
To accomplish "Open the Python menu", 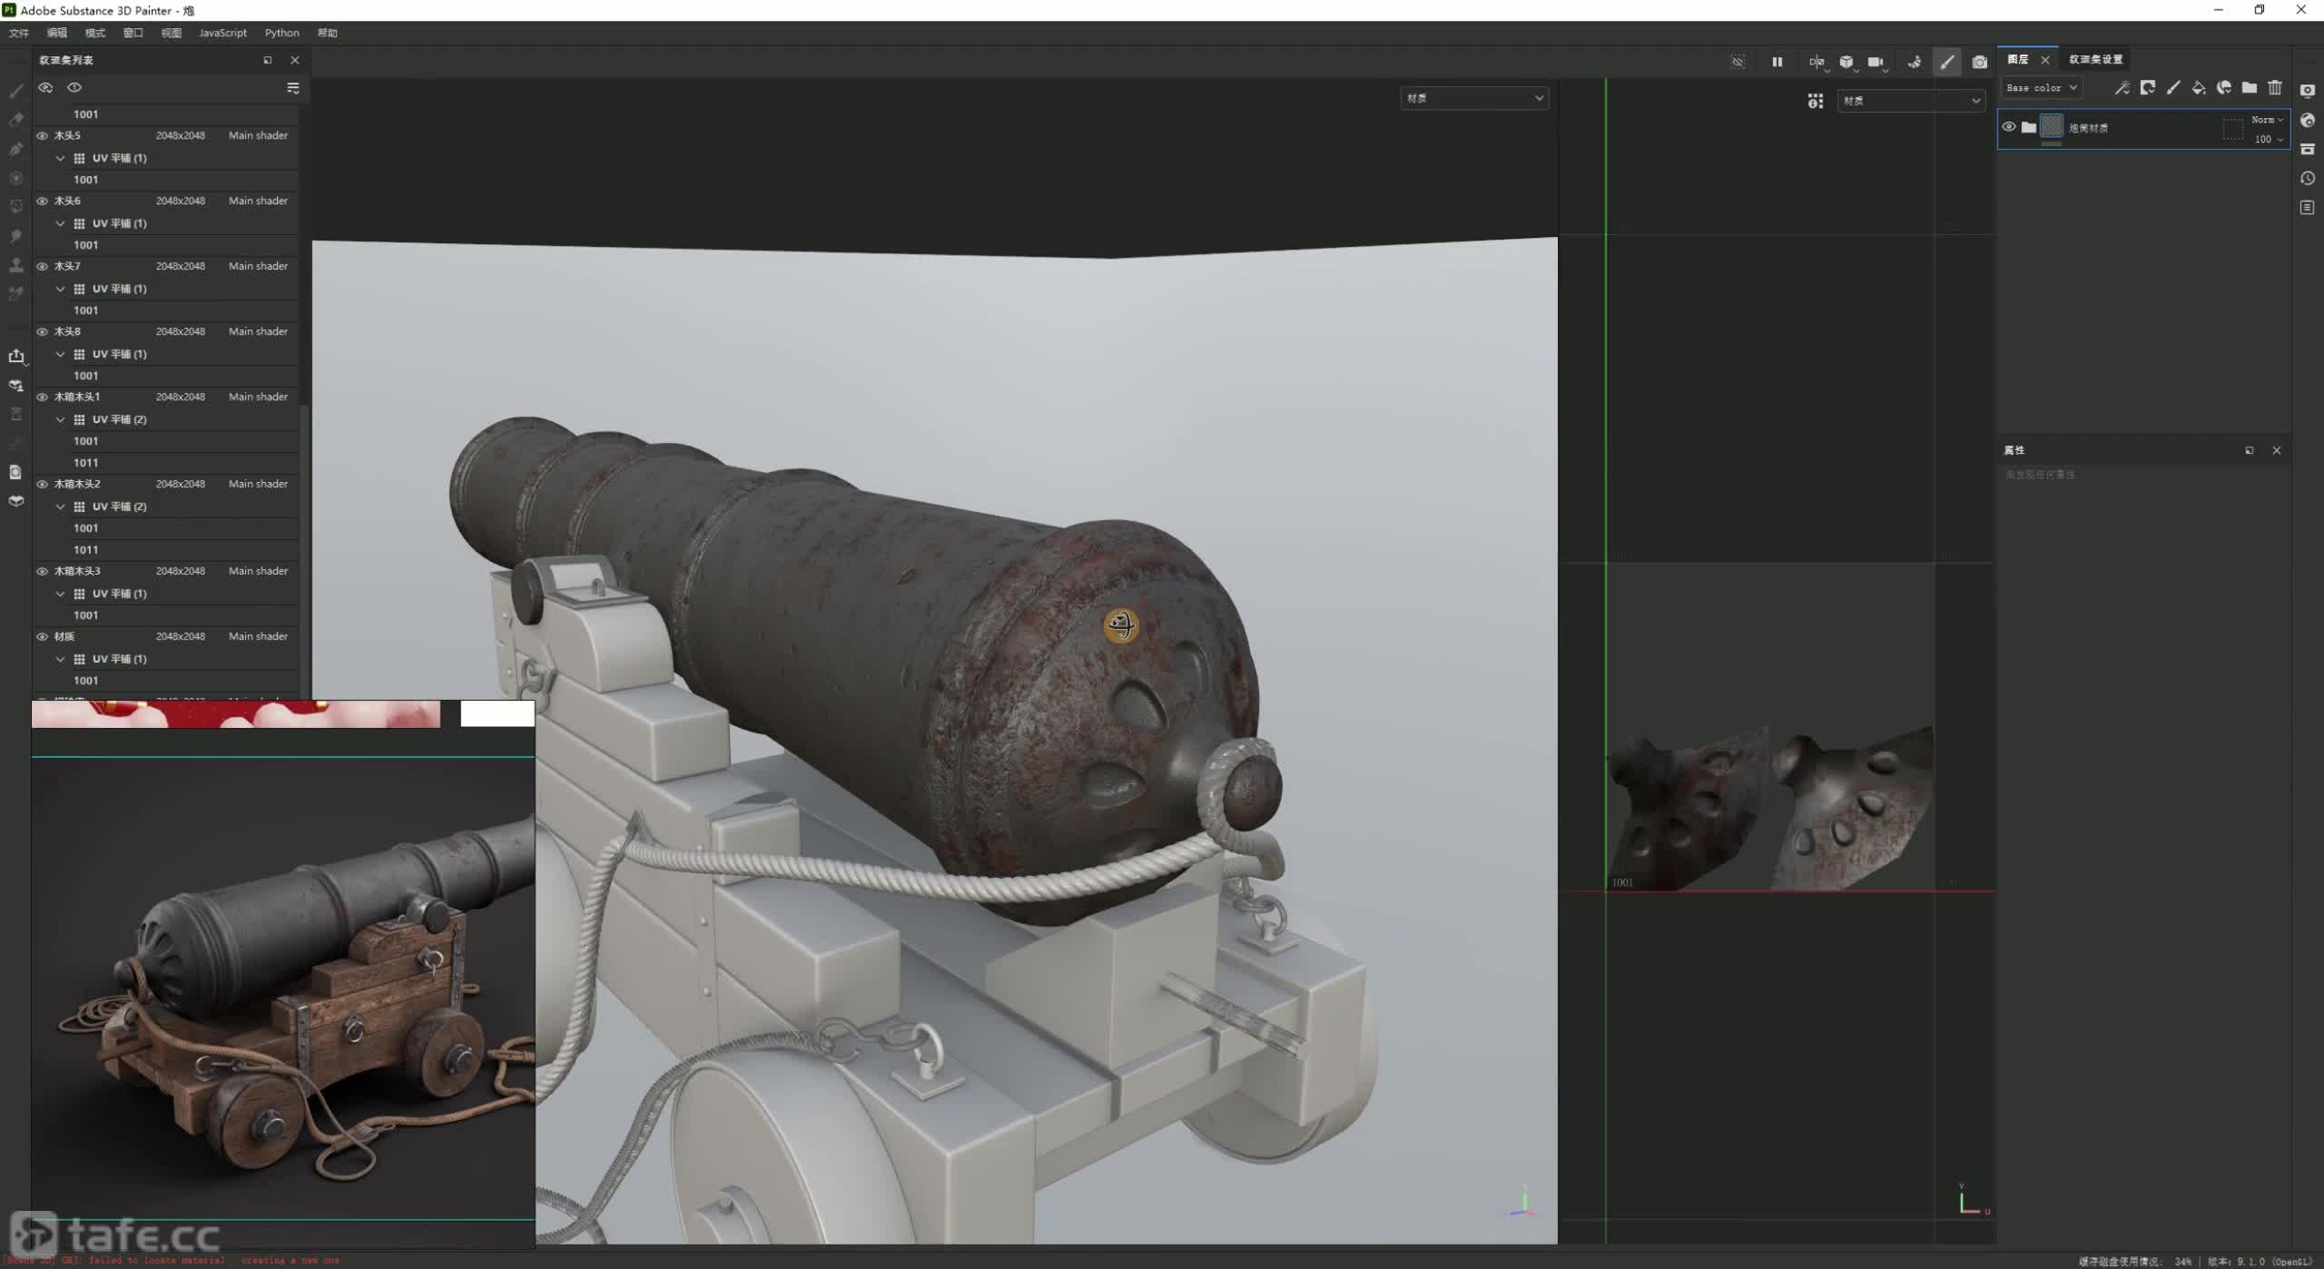I will pos(281,33).
